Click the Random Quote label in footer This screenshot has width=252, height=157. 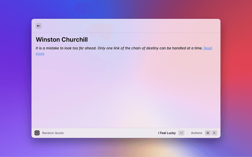point(53,133)
